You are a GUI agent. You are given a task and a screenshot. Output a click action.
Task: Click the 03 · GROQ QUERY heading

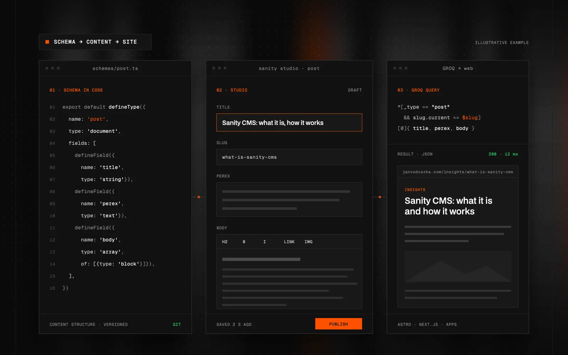pyautogui.click(x=419, y=90)
